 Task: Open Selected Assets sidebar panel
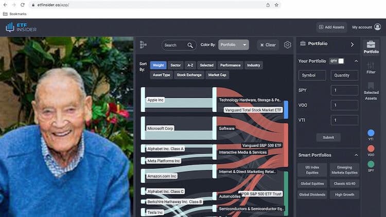click(371, 92)
